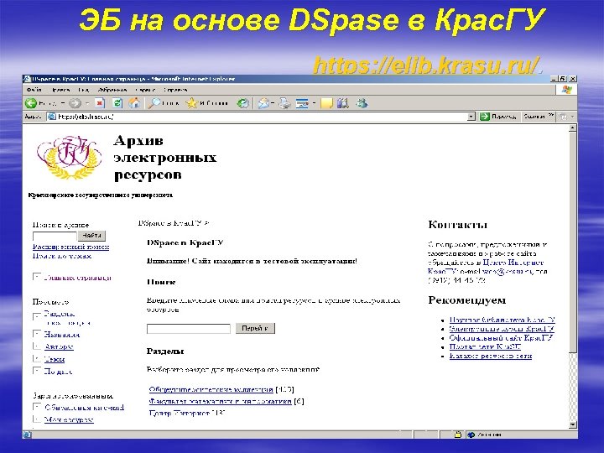Click the Internet zone globe in status bar
Screen dimensions: 604x453
(x=471, y=435)
